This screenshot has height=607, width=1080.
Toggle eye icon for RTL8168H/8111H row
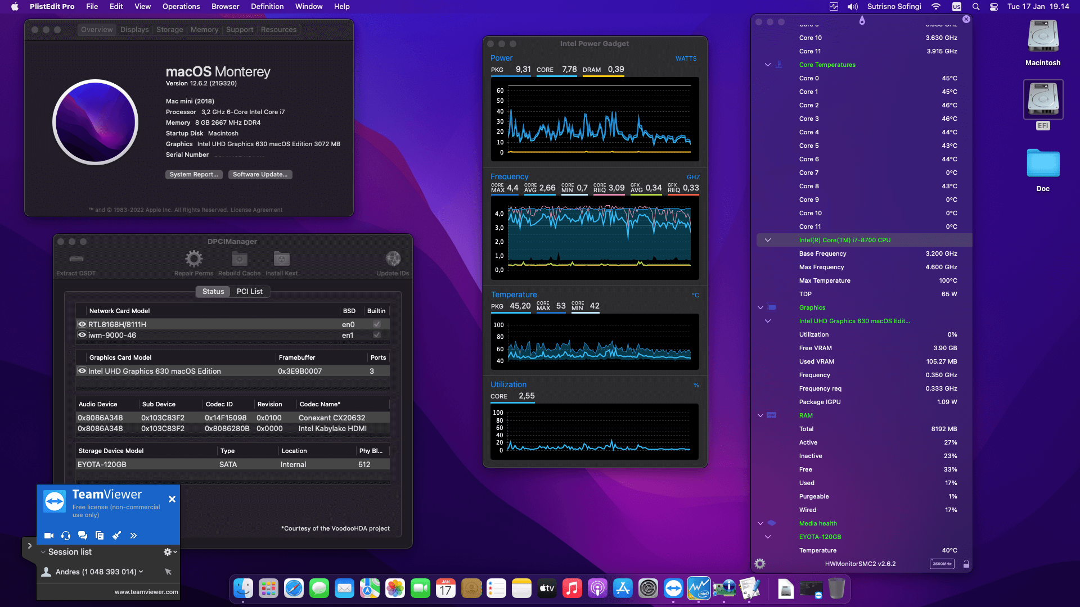click(x=82, y=324)
